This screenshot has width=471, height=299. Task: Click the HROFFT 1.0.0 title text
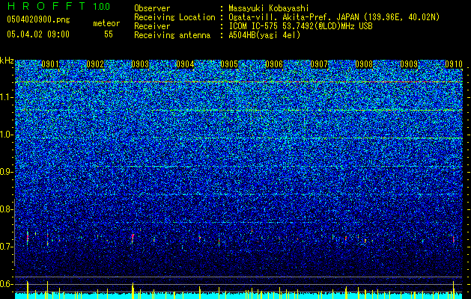[58, 6]
